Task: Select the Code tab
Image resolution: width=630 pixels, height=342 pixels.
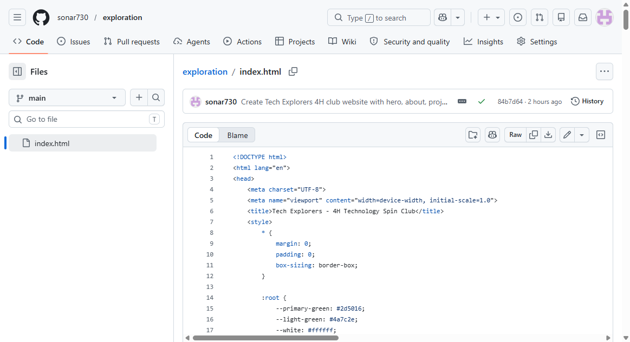Action: 29,42
